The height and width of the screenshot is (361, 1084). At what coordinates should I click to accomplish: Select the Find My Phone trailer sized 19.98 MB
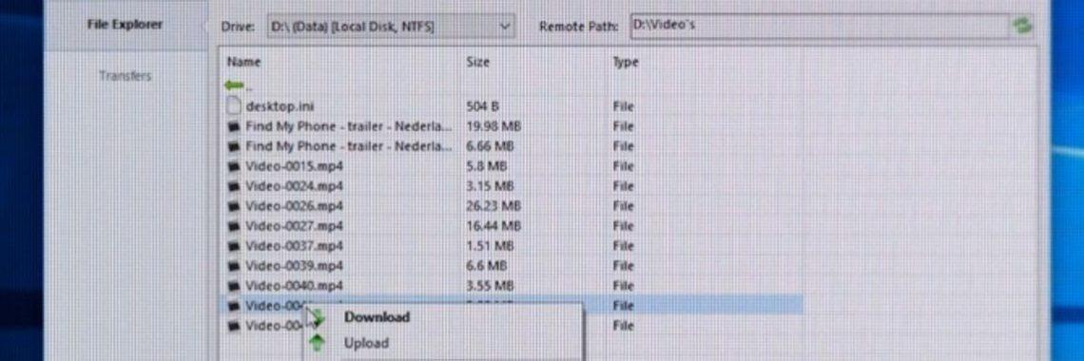[x=349, y=126]
